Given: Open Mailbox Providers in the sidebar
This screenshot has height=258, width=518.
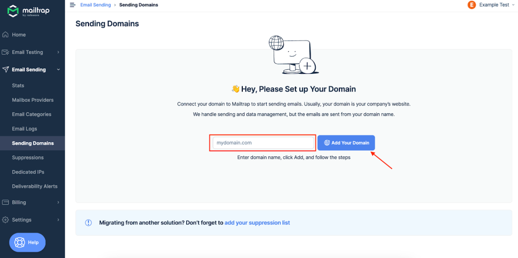Looking at the screenshot, I should [33, 100].
